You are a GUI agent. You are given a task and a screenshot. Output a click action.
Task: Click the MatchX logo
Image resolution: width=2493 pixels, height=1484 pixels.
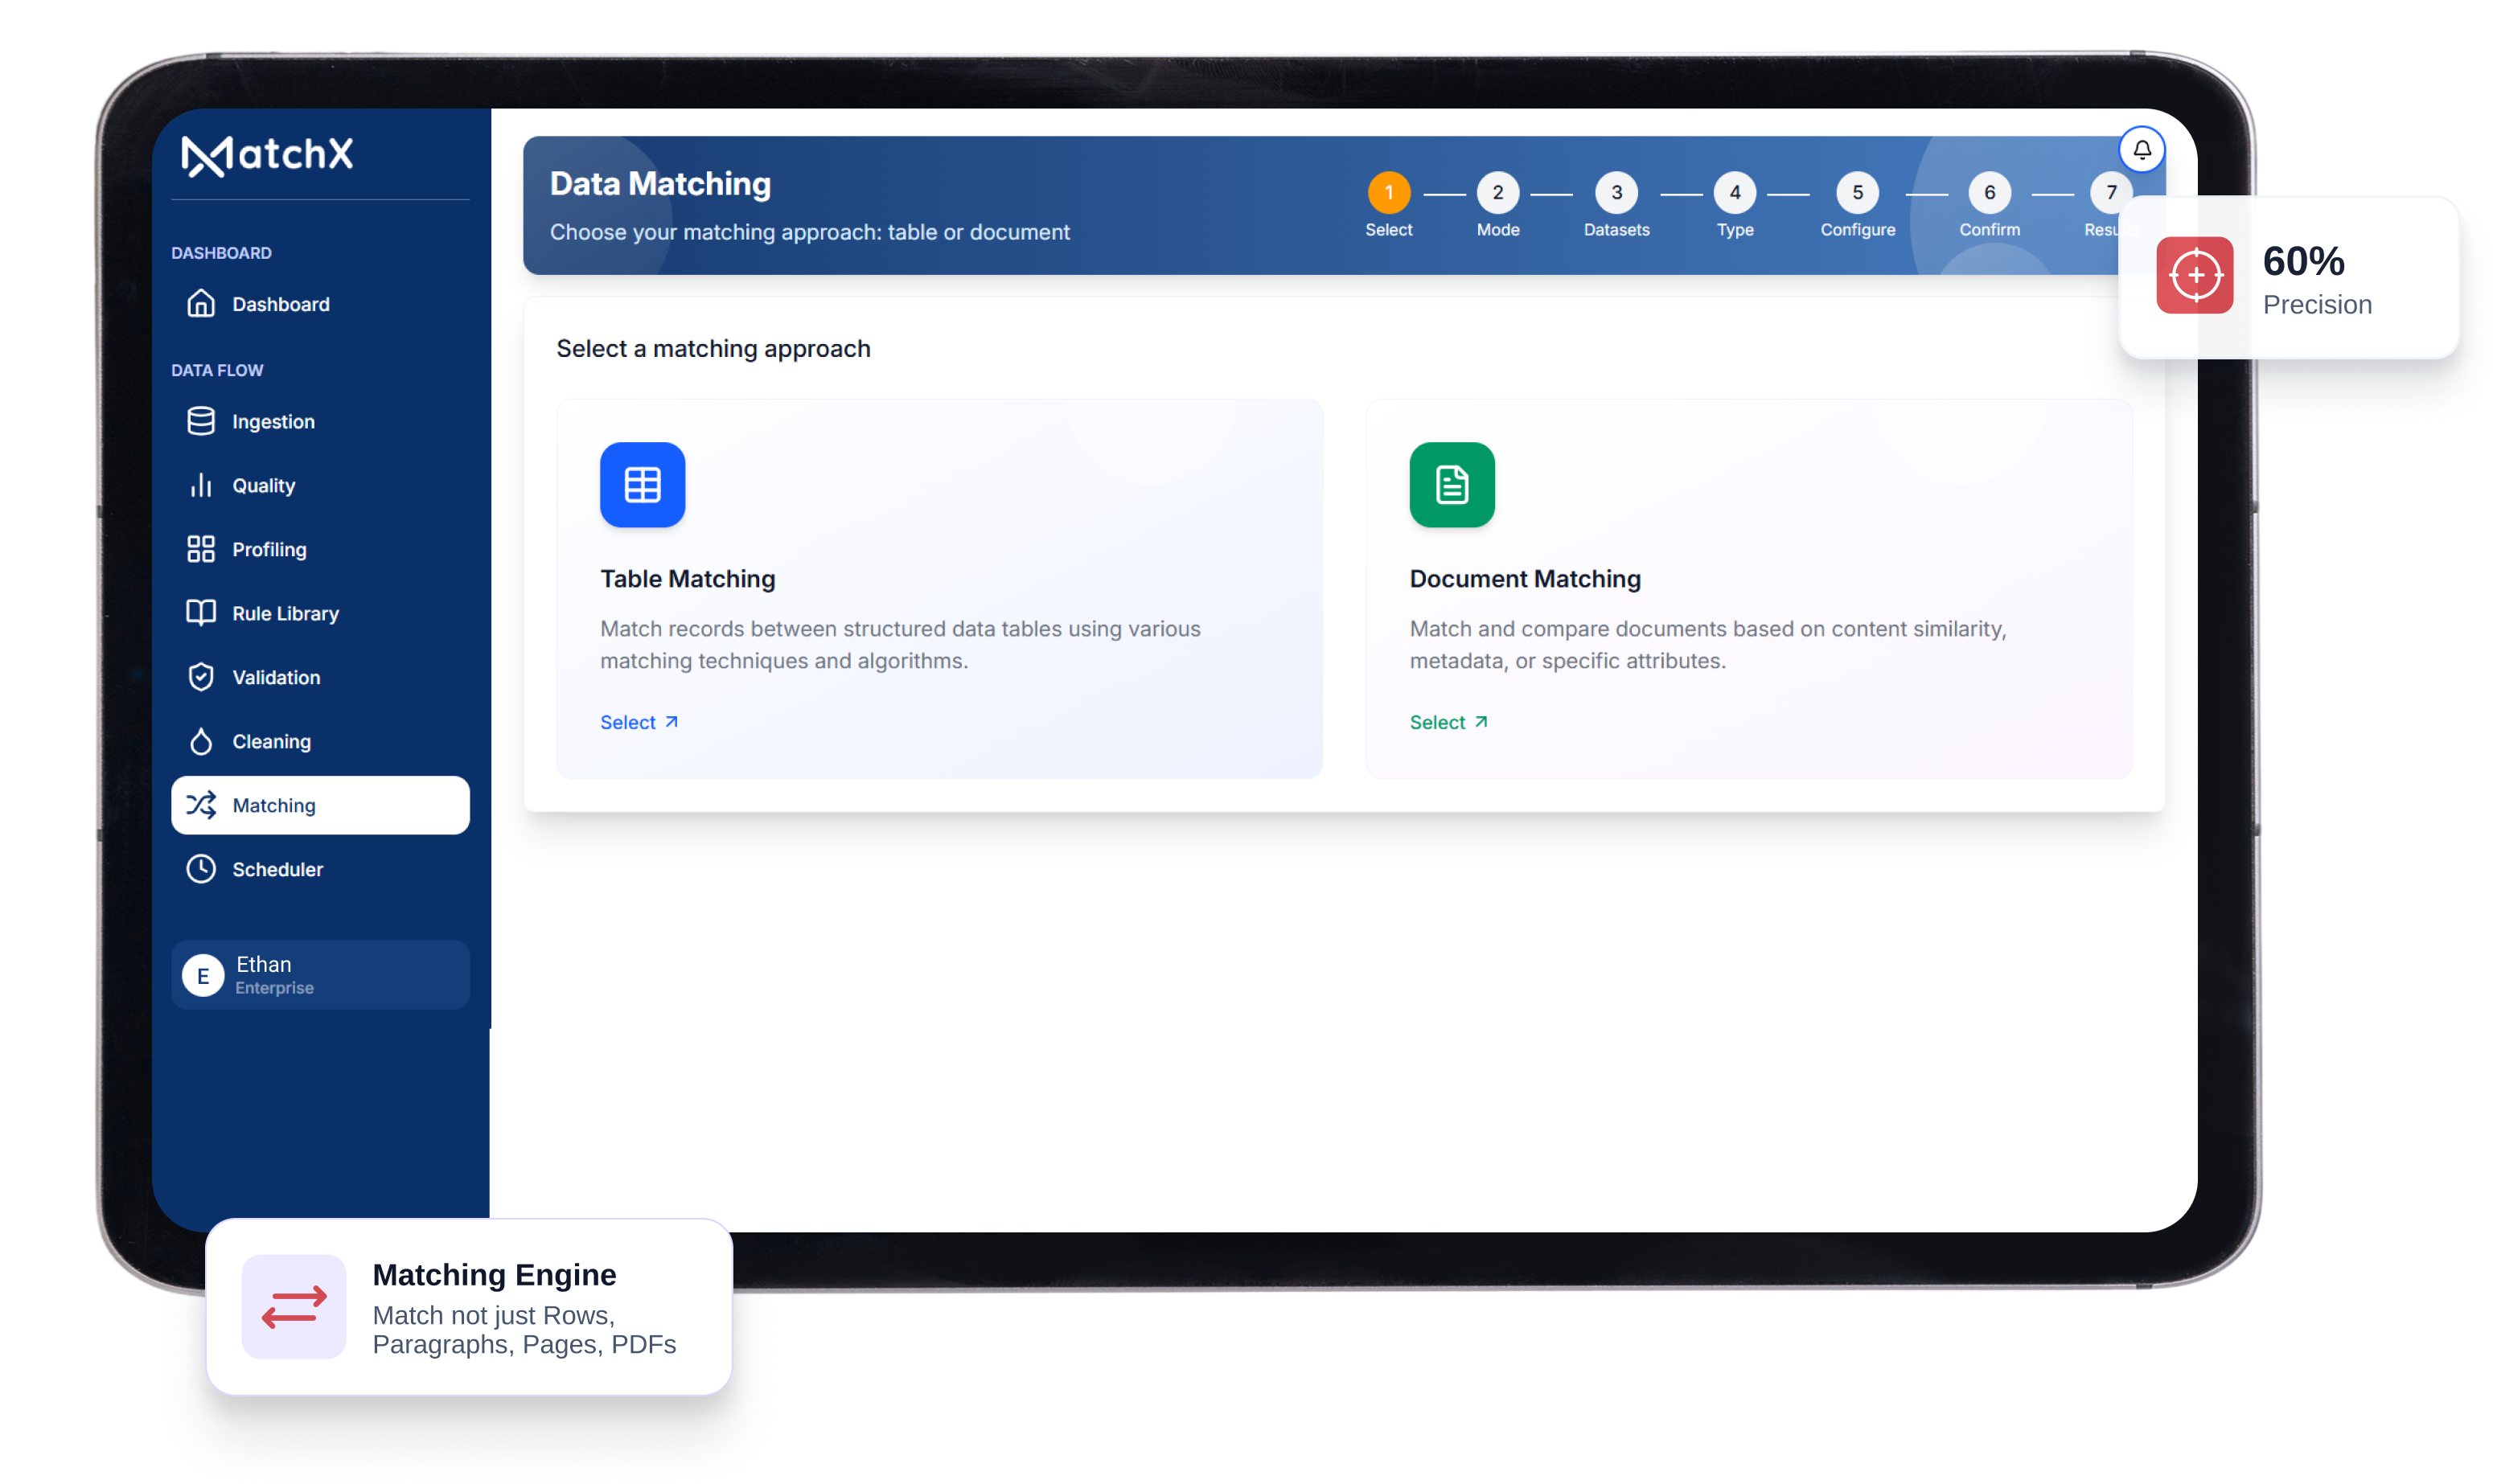268,155
